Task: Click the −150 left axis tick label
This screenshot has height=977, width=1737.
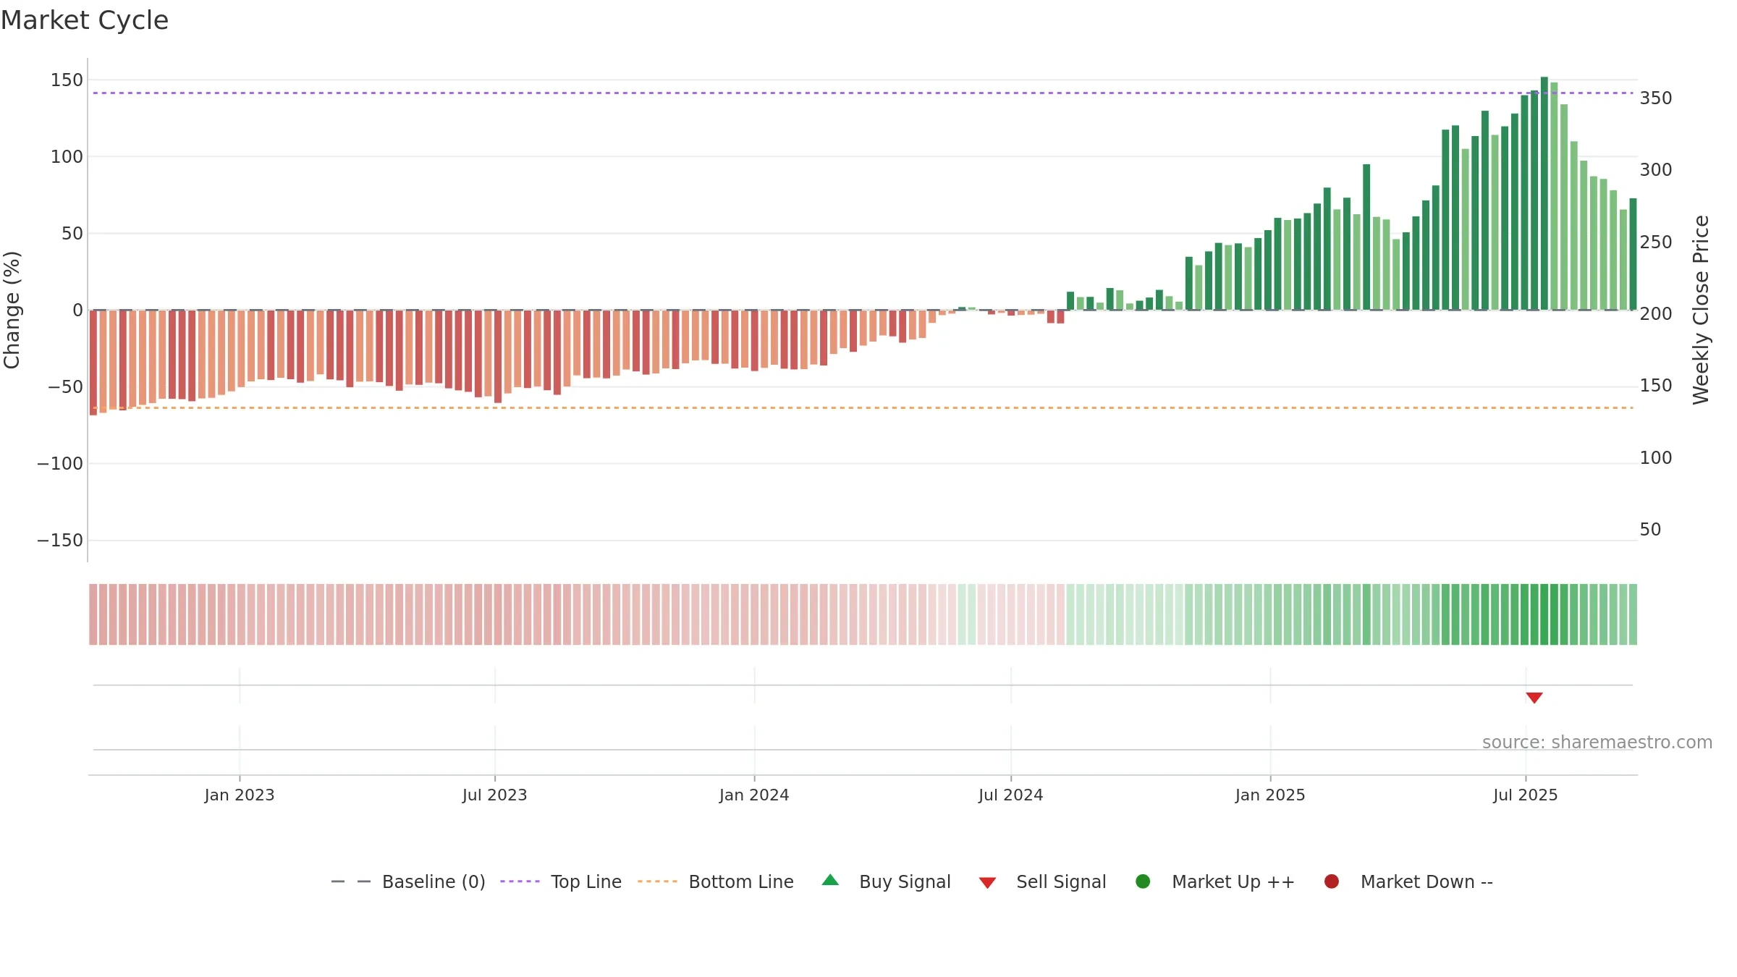Action: (x=60, y=541)
